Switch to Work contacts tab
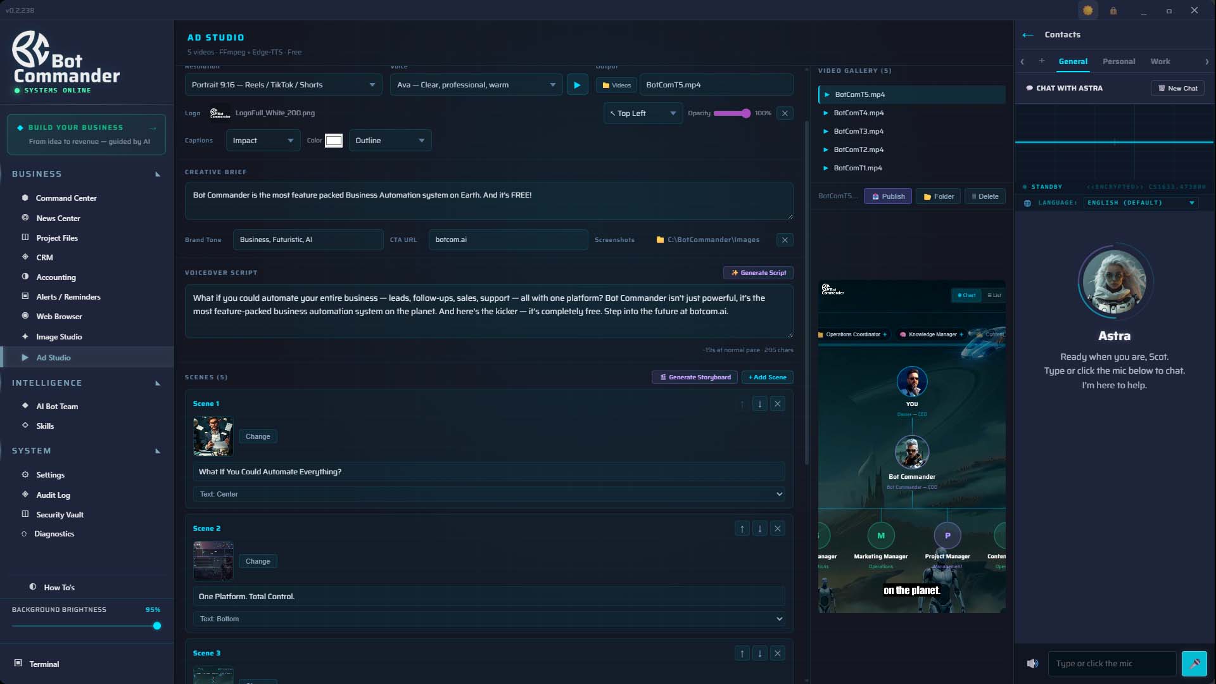1216x684 pixels. [1160, 61]
